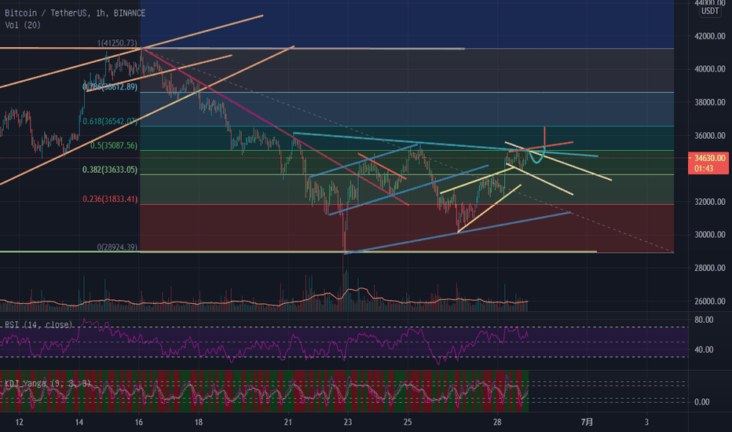Click the 40000.00 price axis label
This screenshot has width=732, height=432.
(x=709, y=69)
